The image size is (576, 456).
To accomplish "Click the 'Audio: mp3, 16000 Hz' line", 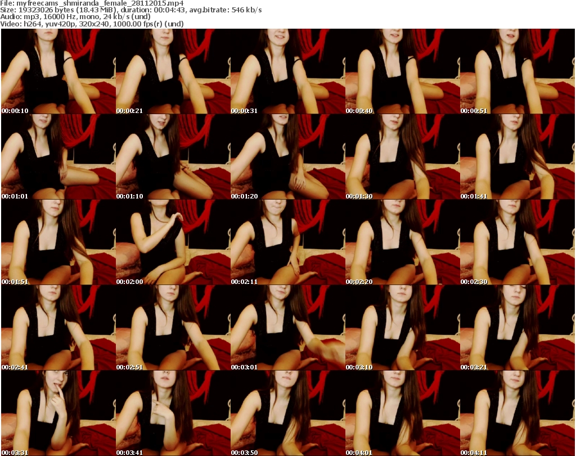I will 75,17.
